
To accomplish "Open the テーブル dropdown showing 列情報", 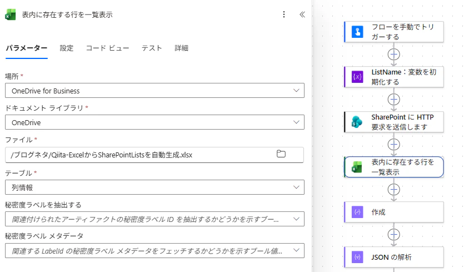I will (154, 187).
